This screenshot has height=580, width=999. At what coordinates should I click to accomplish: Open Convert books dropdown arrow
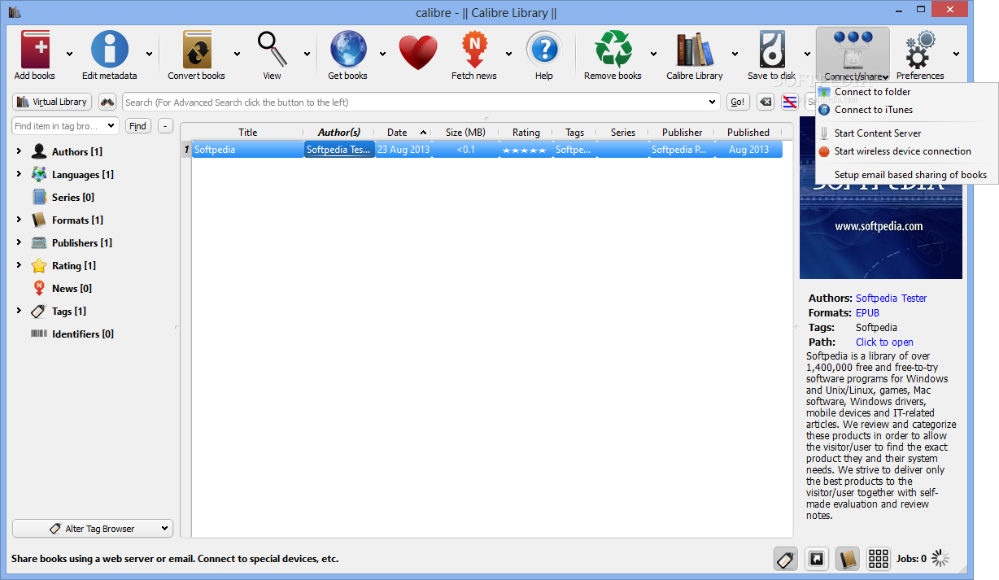pos(237,55)
